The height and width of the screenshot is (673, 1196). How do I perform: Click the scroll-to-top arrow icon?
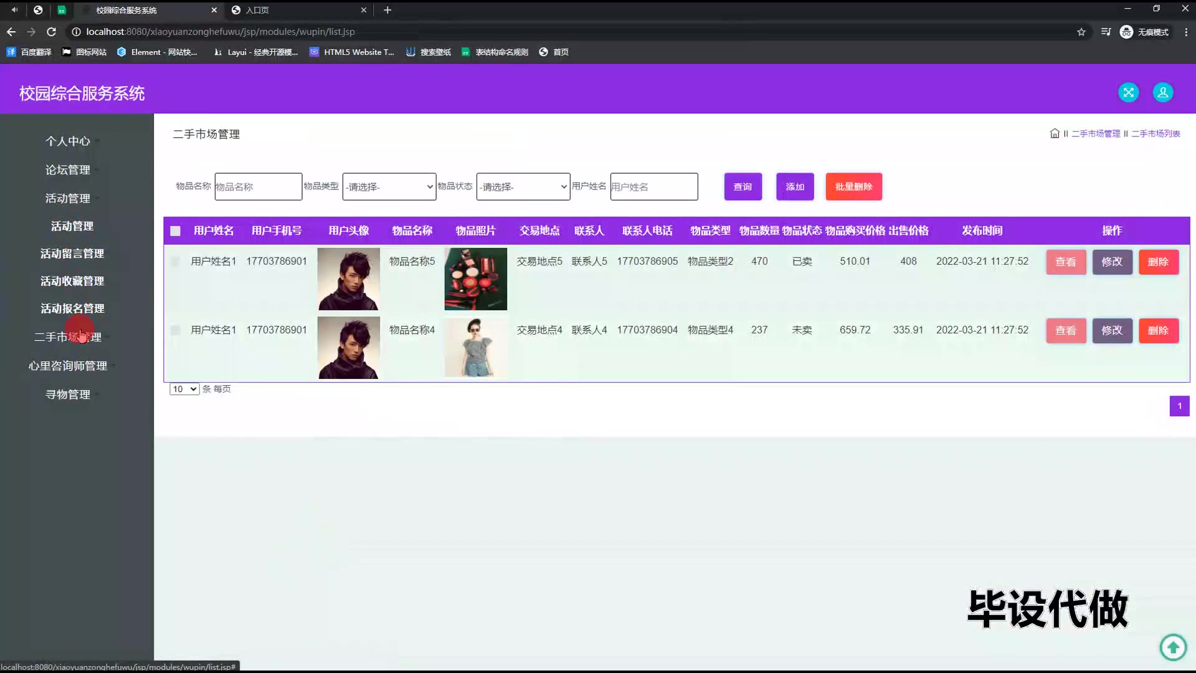tap(1173, 647)
